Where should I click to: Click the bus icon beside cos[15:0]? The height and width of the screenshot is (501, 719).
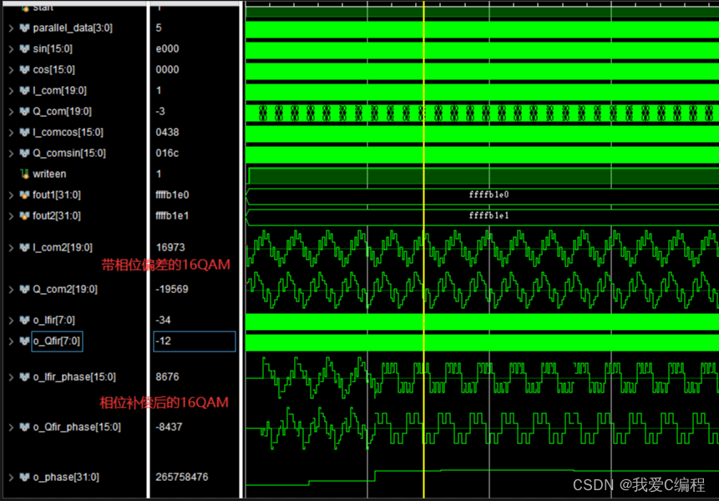pos(24,69)
